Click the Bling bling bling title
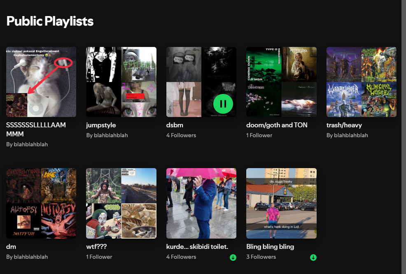406x274 pixels. pos(270,246)
